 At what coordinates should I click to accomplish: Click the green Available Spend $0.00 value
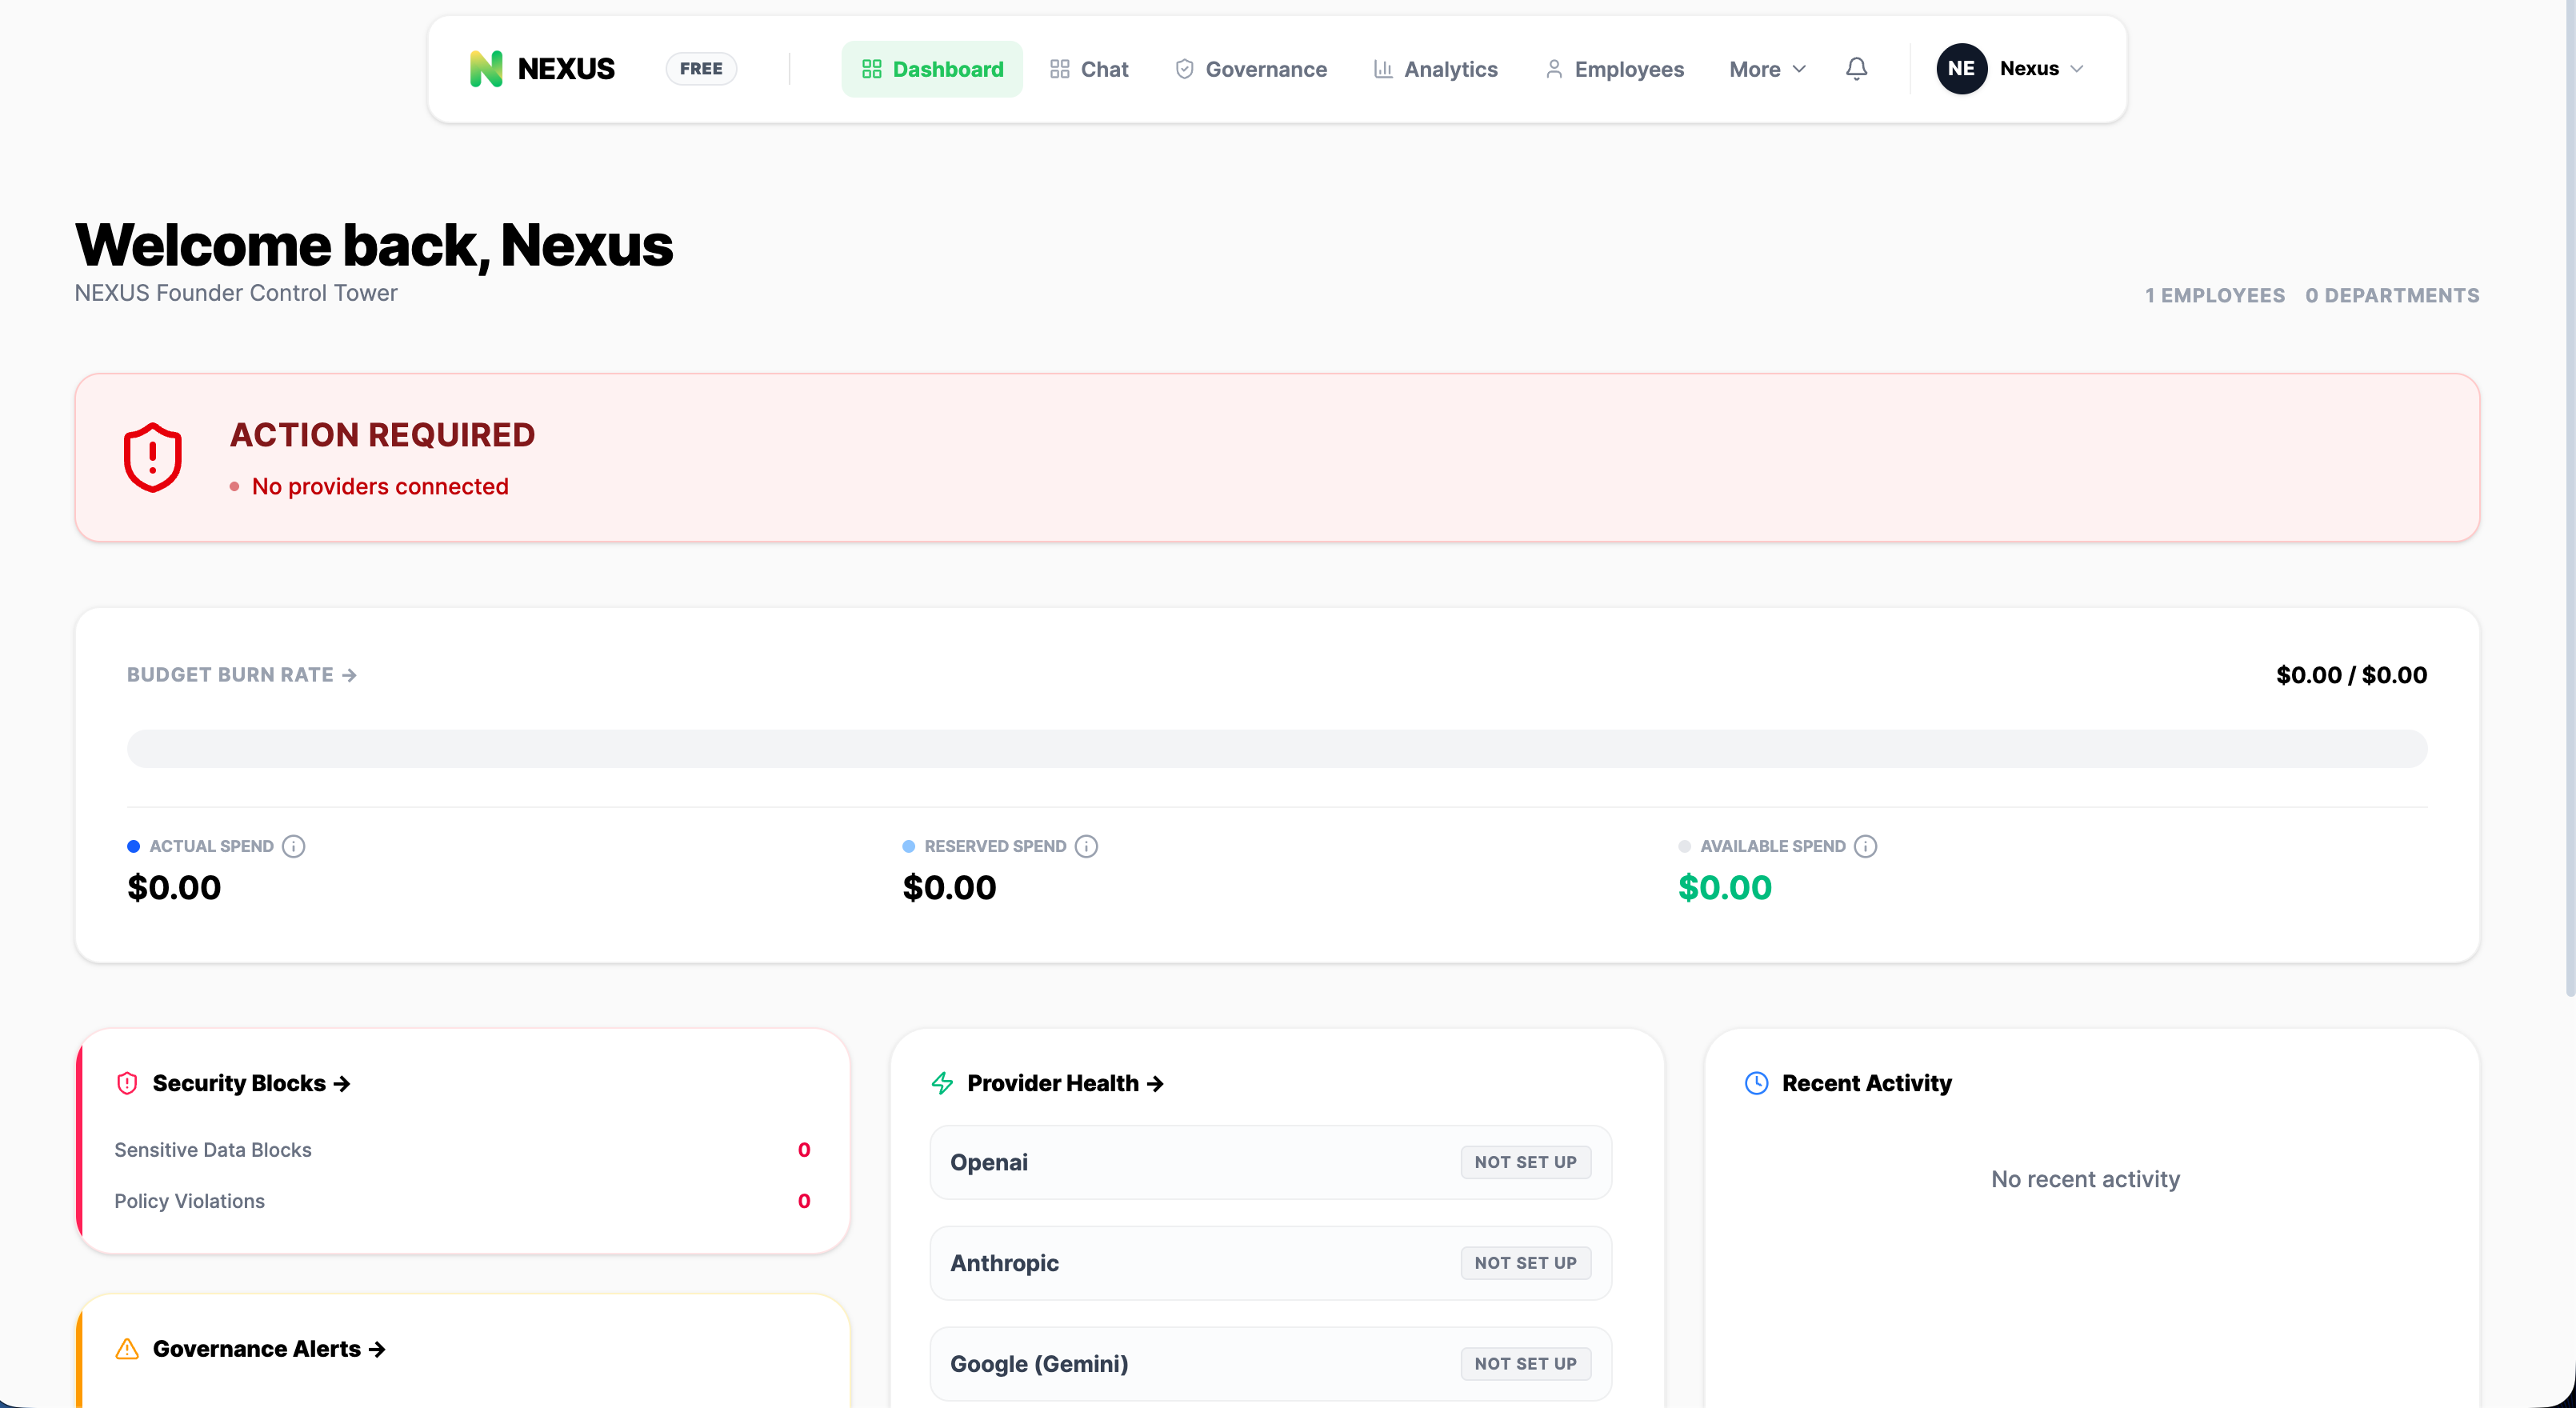(x=1724, y=888)
